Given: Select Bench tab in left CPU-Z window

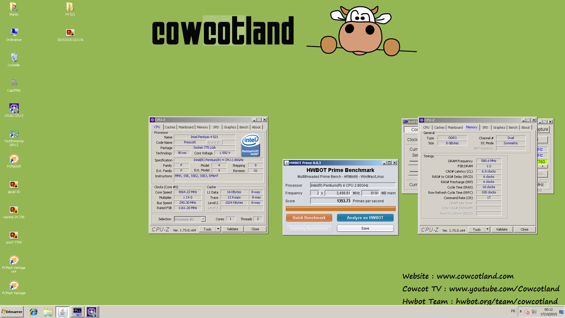Looking at the screenshot, I should point(244,127).
